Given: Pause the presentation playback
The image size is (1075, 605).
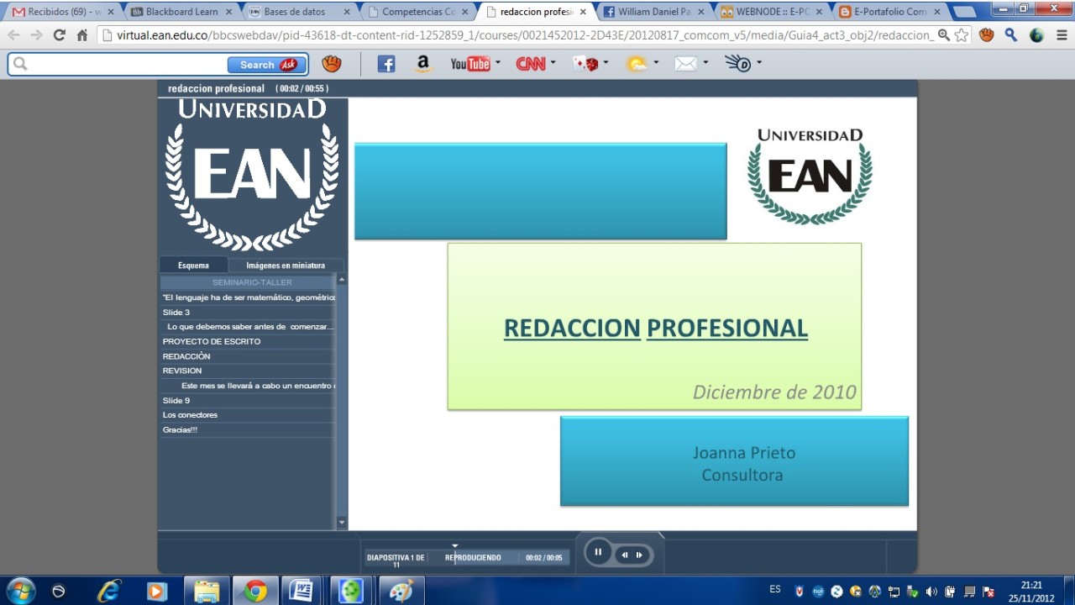Looking at the screenshot, I should 598,553.
